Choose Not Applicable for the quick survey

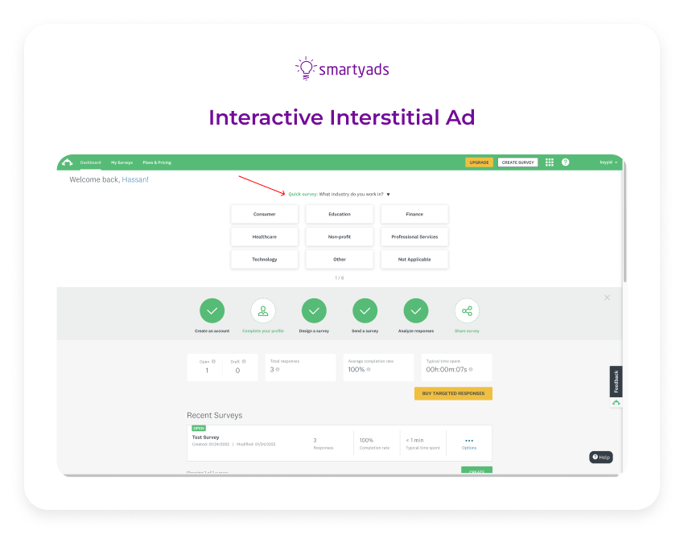tap(414, 258)
